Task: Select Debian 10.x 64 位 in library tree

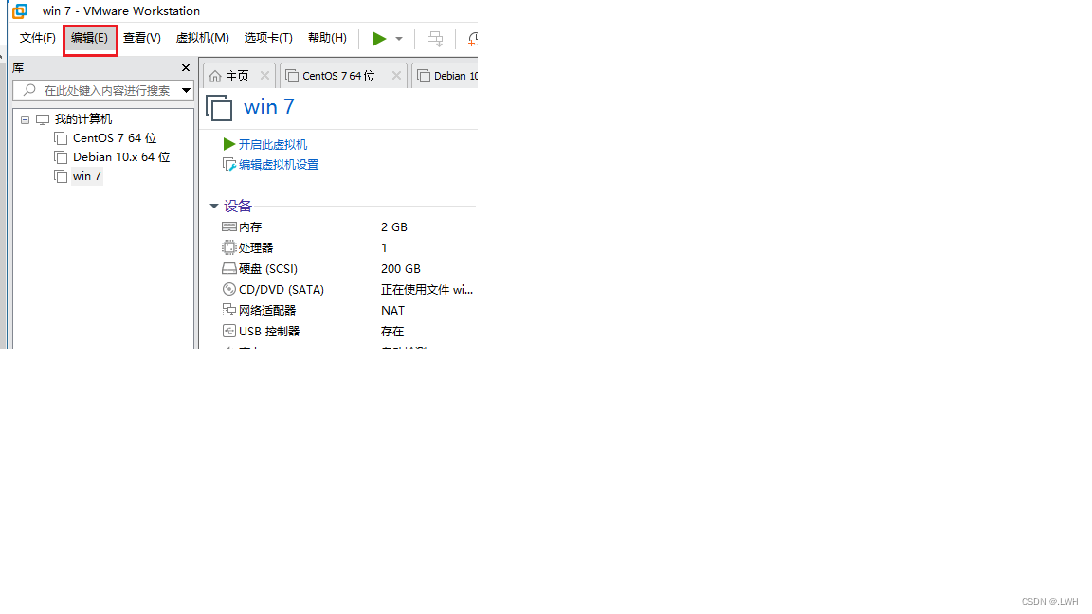Action: [121, 156]
